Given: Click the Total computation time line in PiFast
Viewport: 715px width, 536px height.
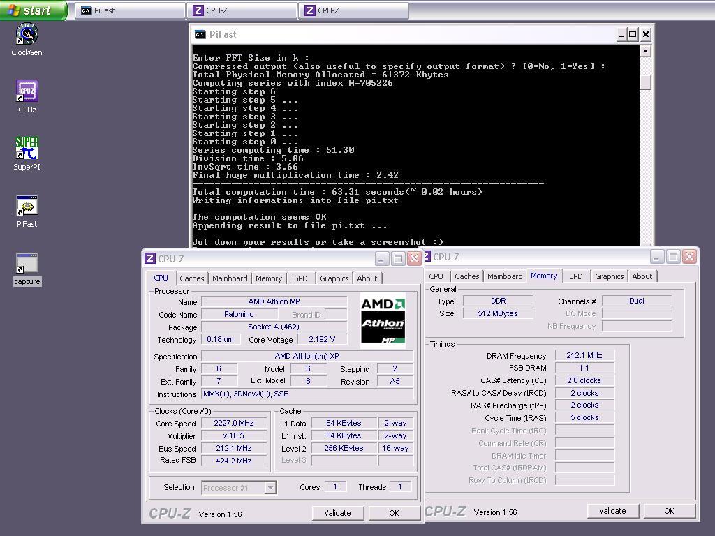Looking at the screenshot, I should click(x=337, y=192).
